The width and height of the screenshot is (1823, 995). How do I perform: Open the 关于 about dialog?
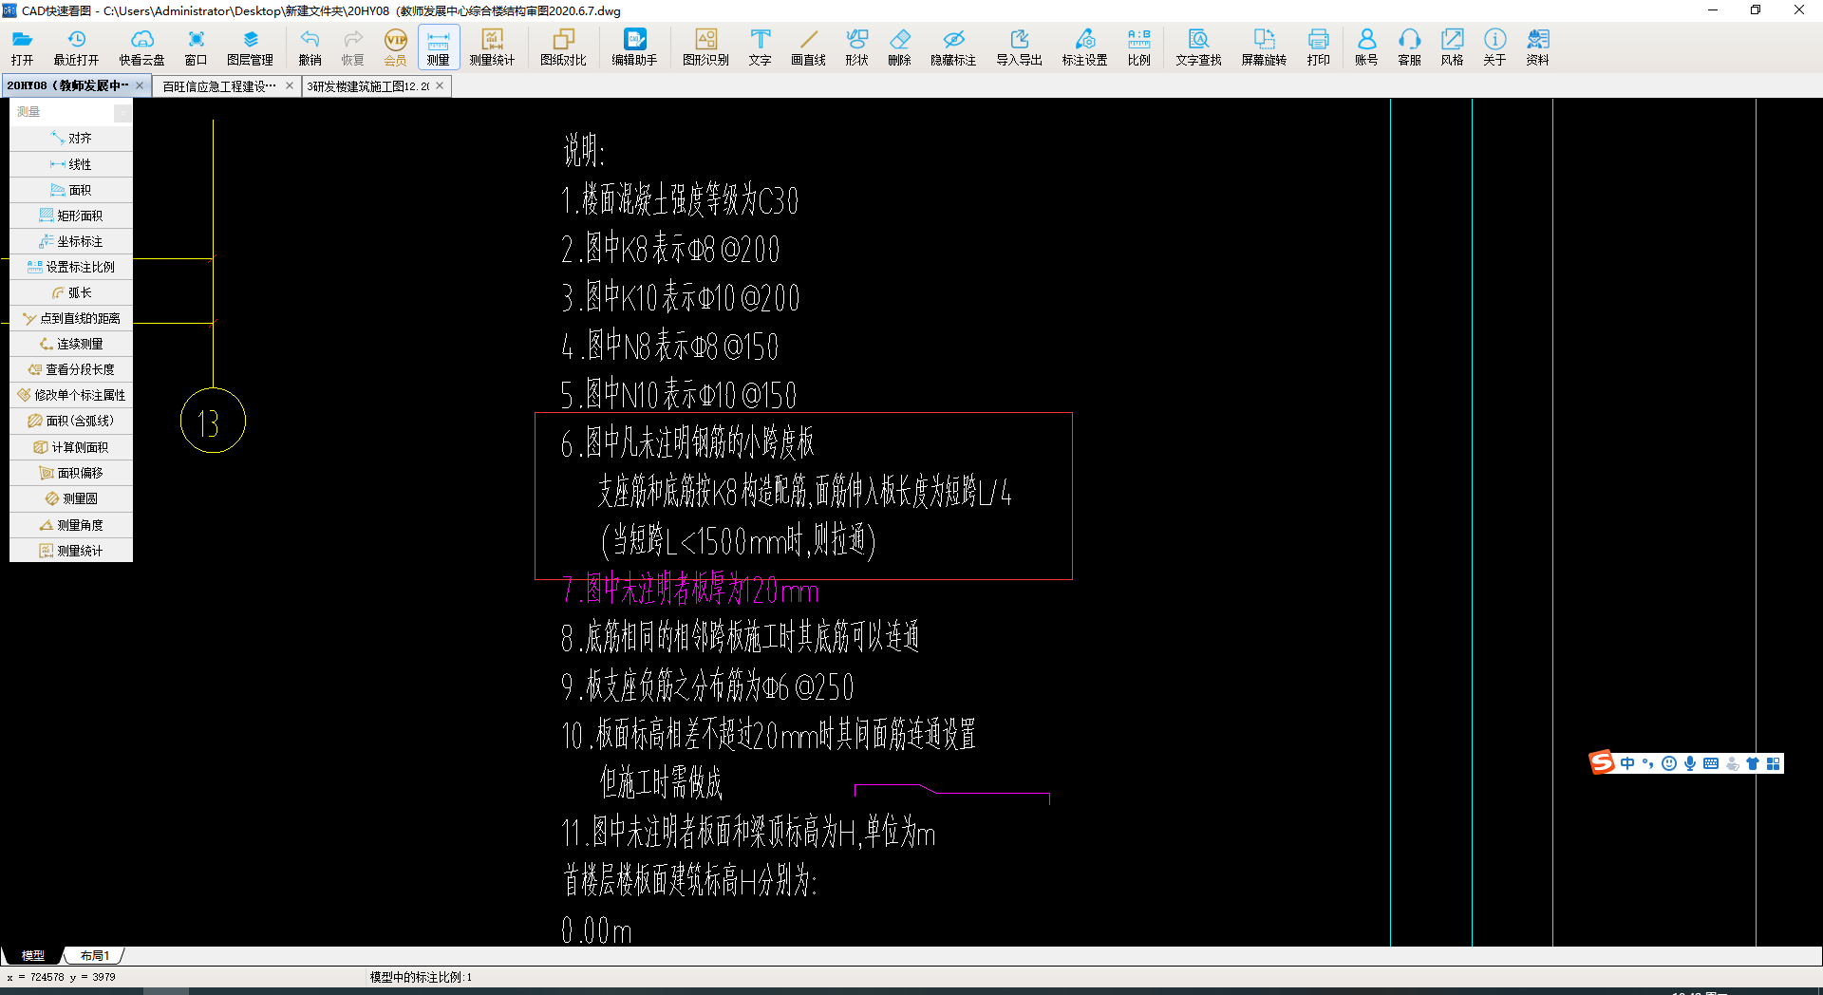(1494, 47)
